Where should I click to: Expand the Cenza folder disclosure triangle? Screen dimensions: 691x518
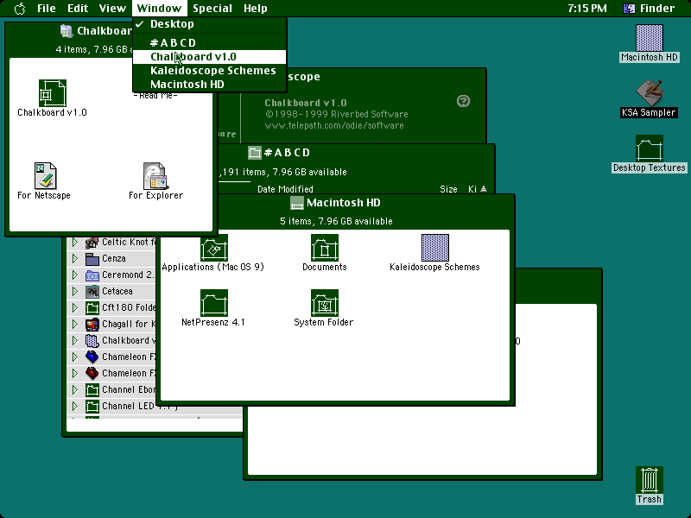pyautogui.click(x=75, y=258)
